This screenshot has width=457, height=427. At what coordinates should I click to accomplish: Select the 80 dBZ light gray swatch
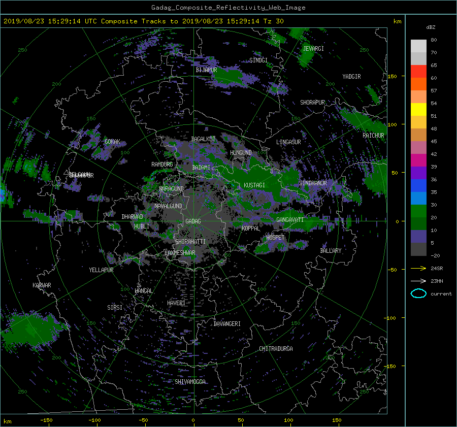[x=418, y=46]
